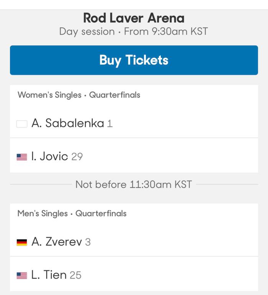Click the German flag beside Zverev
The height and width of the screenshot is (295, 268).
pyautogui.click(x=22, y=243)
